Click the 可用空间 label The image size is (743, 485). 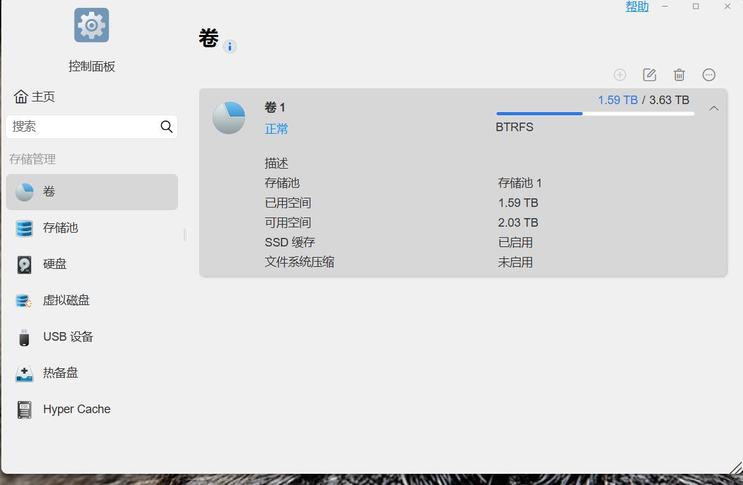point(287,223)
